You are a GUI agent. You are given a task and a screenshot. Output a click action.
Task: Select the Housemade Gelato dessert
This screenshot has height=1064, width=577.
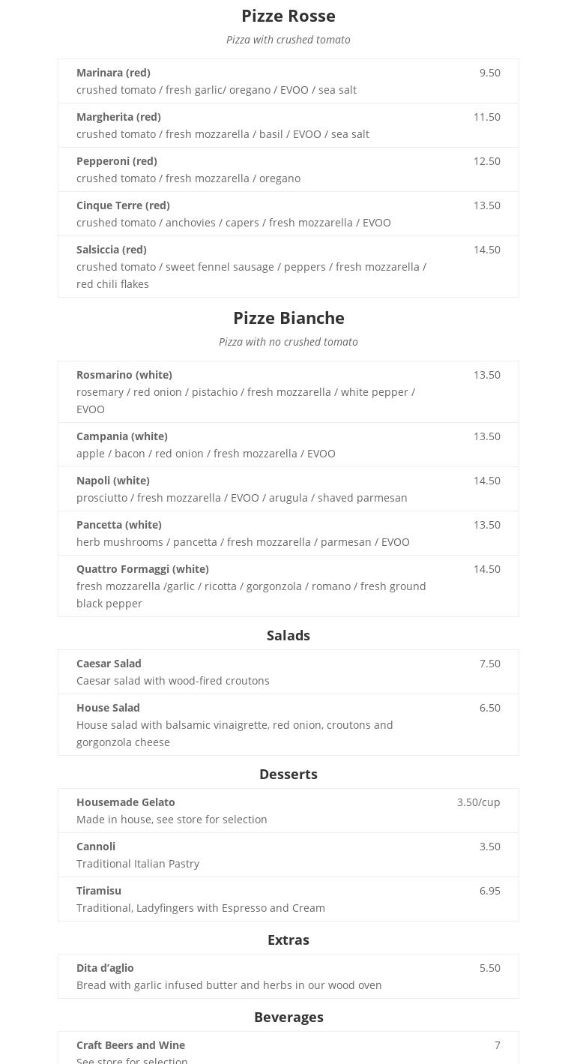pos(125,802)
